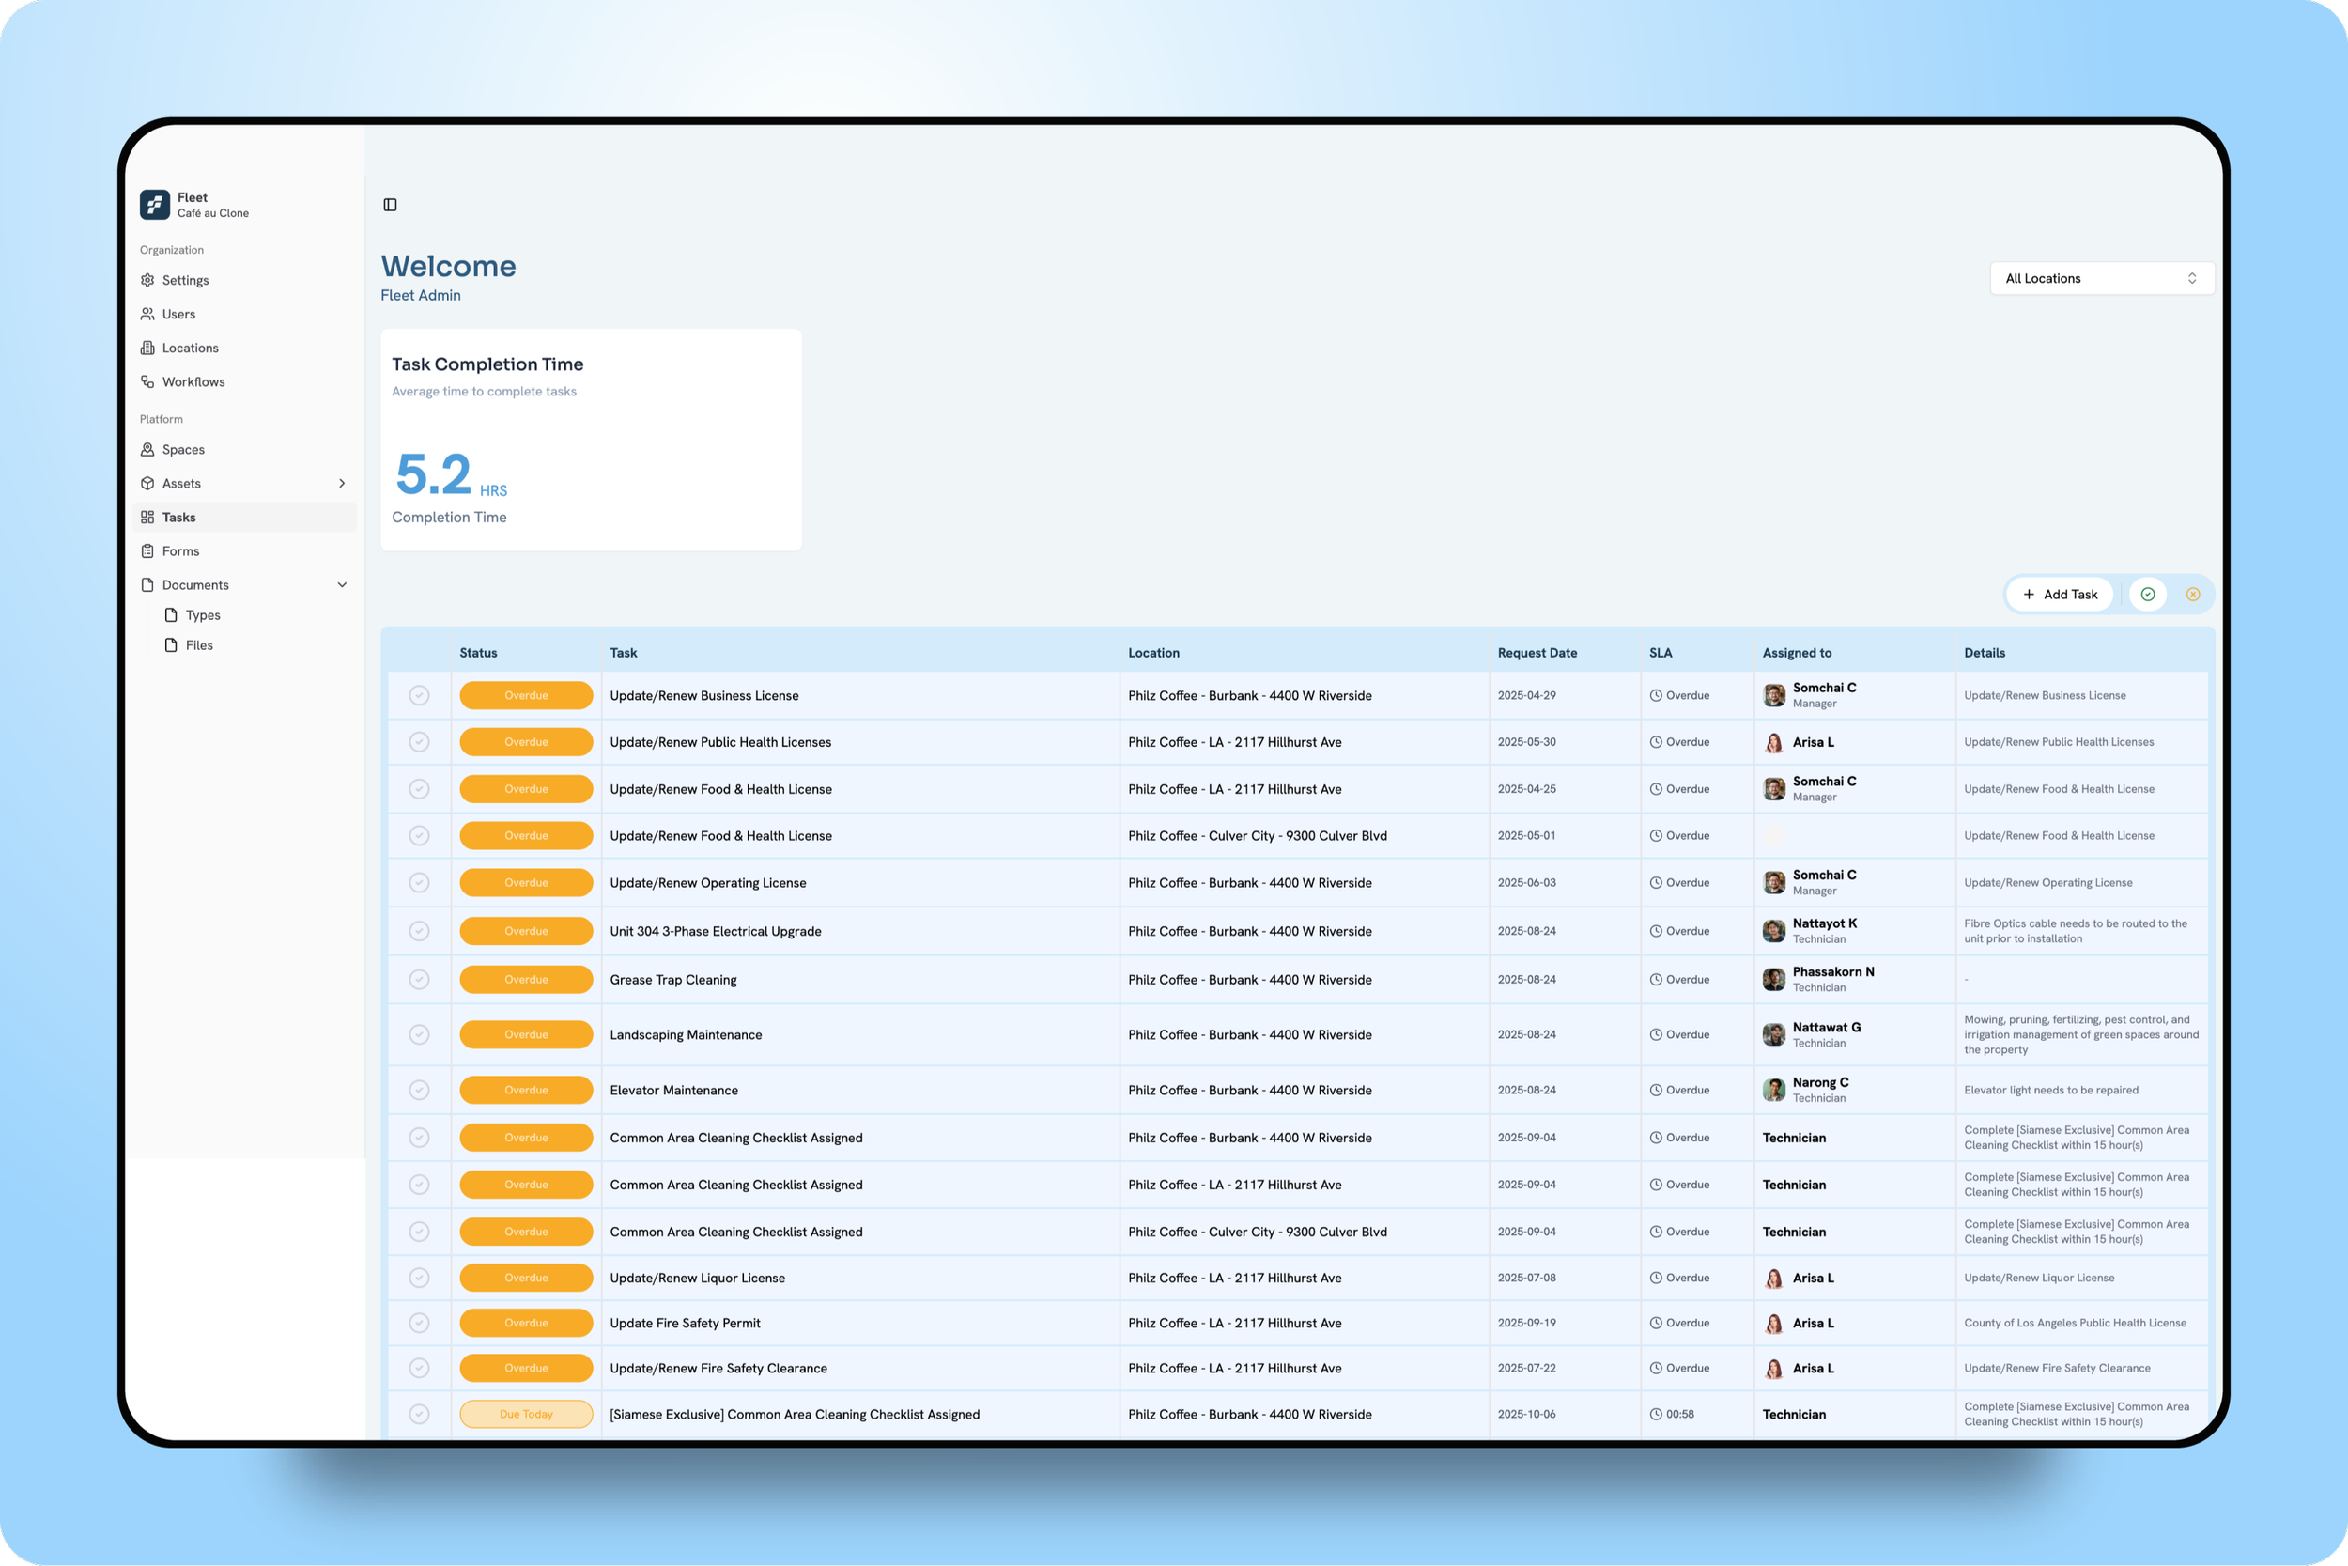Screen dimensions: 2348x1566
Task: Click the Add Task button
Action: click(2060, 595)
